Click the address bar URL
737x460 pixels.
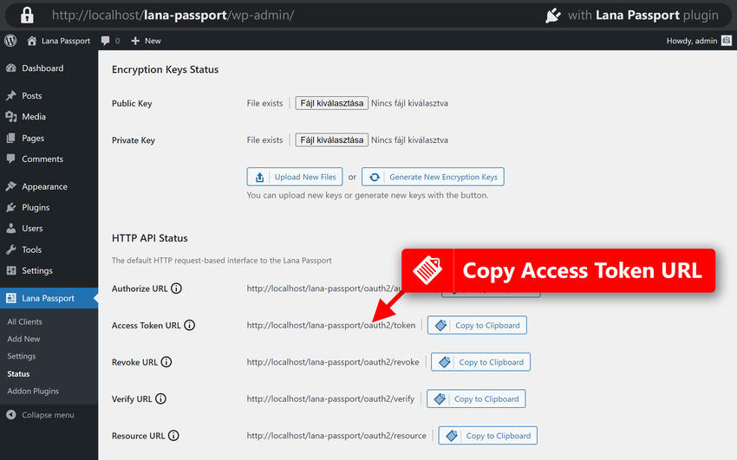coord(173,15)
